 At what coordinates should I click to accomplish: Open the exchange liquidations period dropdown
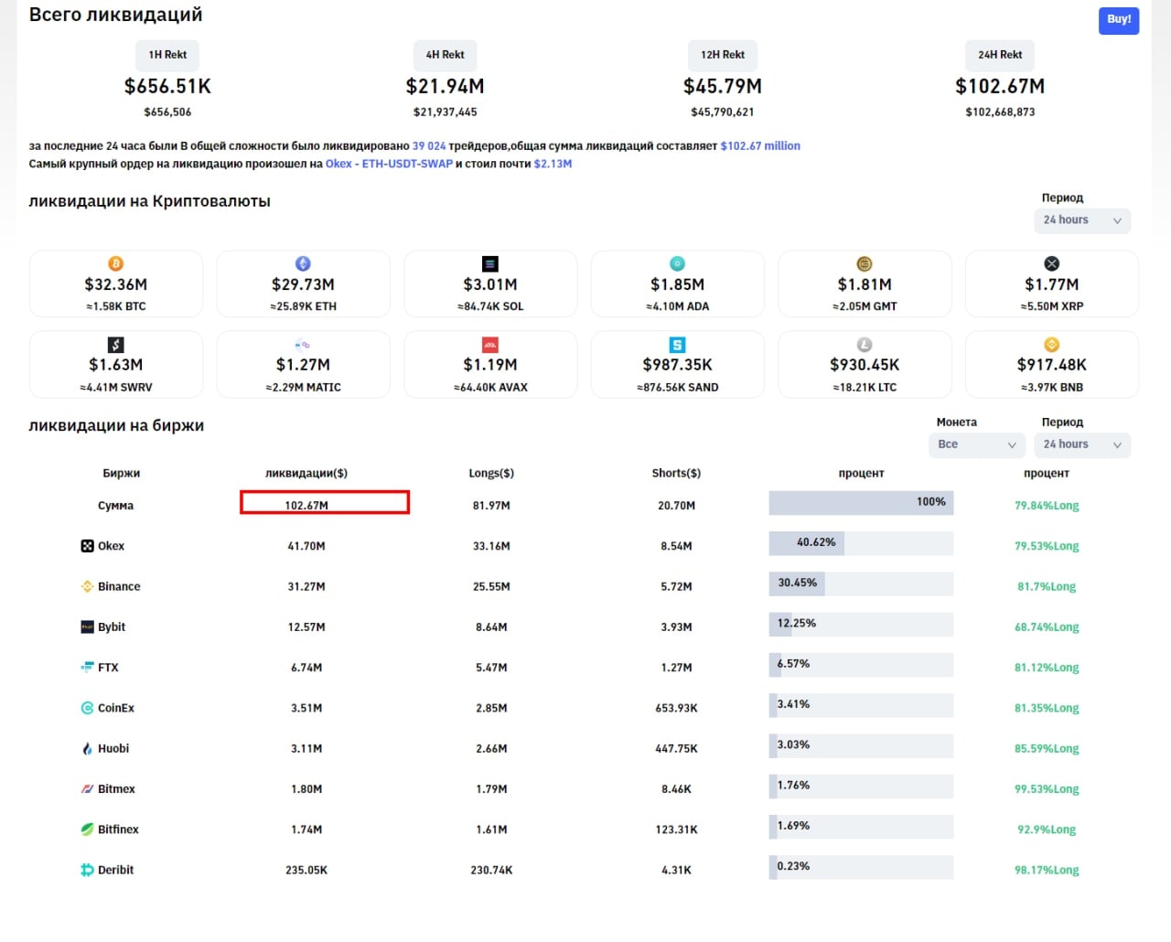point(1082,444)
